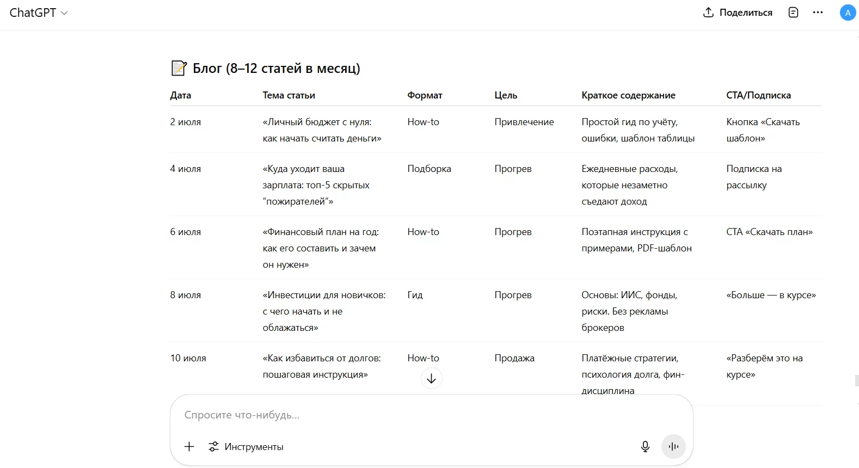Image resolution: width=859 pixels, height=468 pixels.
Task: Start dictation with the microphone icon
Action: click(645, 447)
